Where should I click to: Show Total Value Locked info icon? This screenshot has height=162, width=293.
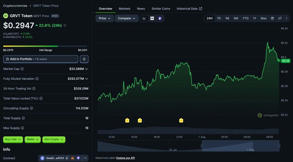click(x=41, y=98)
